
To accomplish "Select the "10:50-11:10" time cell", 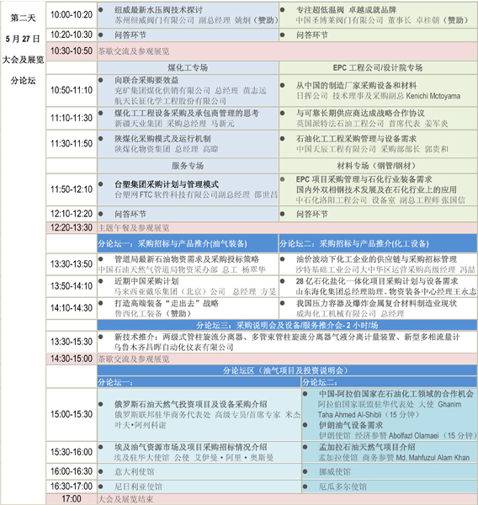I will [x=72, y=90].
